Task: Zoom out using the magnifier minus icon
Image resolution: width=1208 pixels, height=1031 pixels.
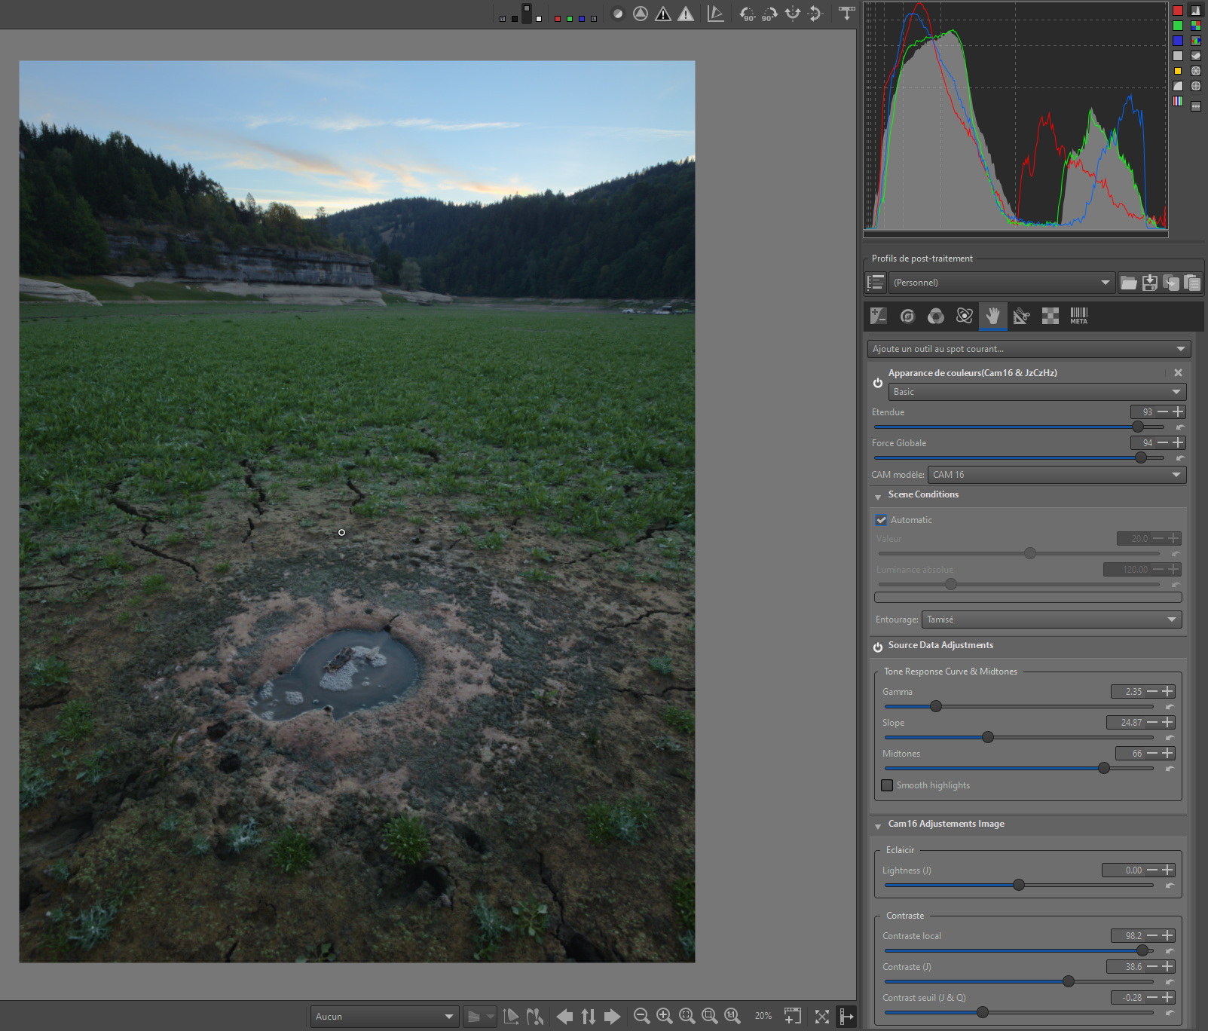Action: pyautogui.click(x=641, y=1016)
